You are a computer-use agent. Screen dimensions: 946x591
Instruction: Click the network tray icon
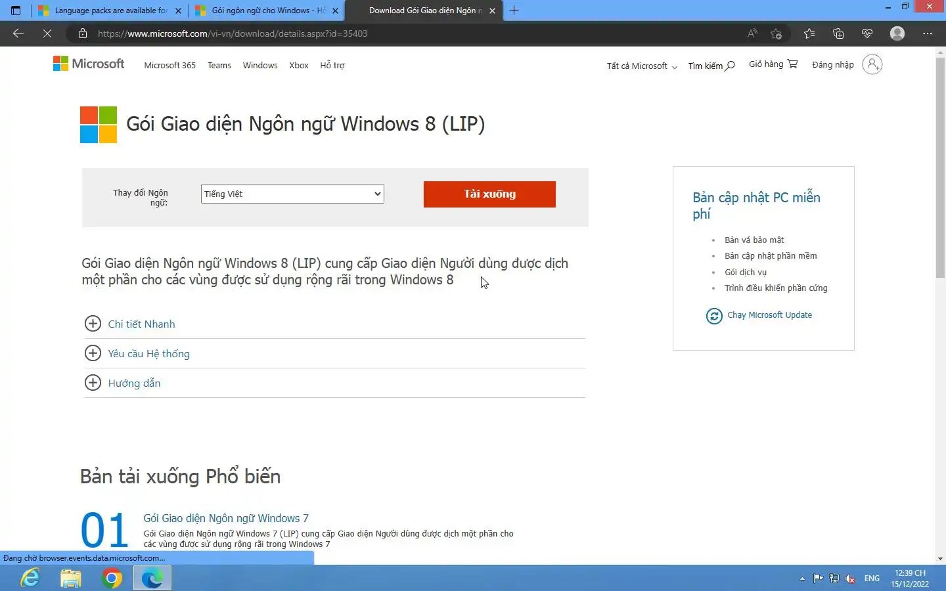pos(834,579)
